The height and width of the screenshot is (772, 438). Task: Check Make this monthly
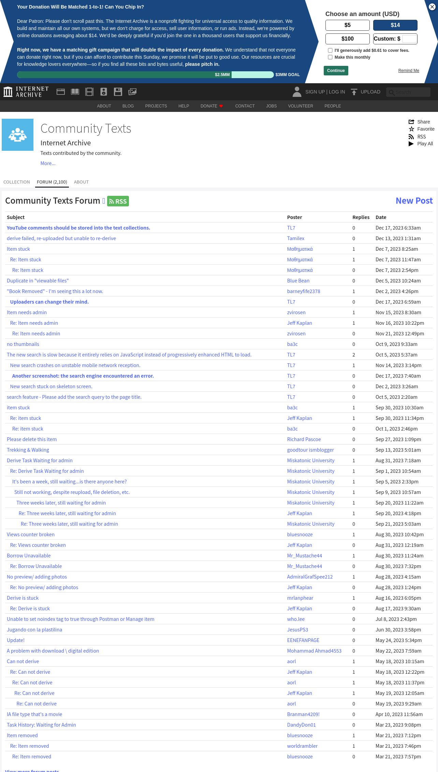pos(330,57)
